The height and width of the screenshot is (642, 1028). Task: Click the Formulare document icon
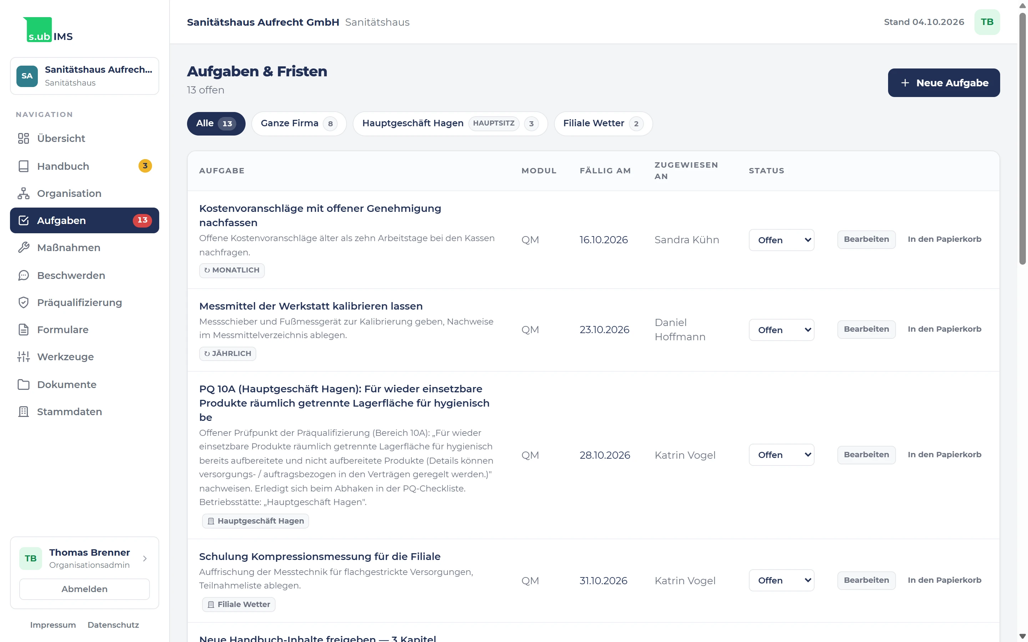click(23, 330)
